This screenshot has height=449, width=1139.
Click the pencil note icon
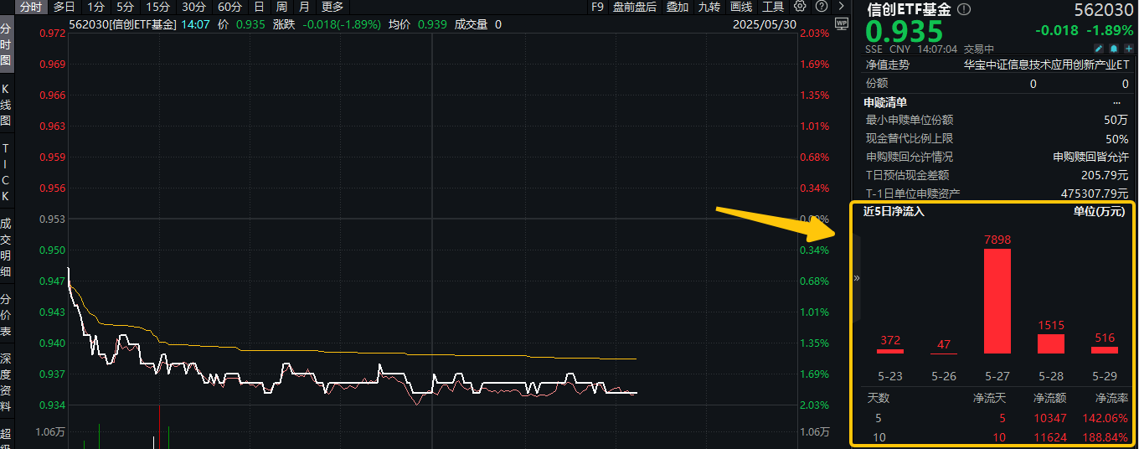click(1100, 49)
